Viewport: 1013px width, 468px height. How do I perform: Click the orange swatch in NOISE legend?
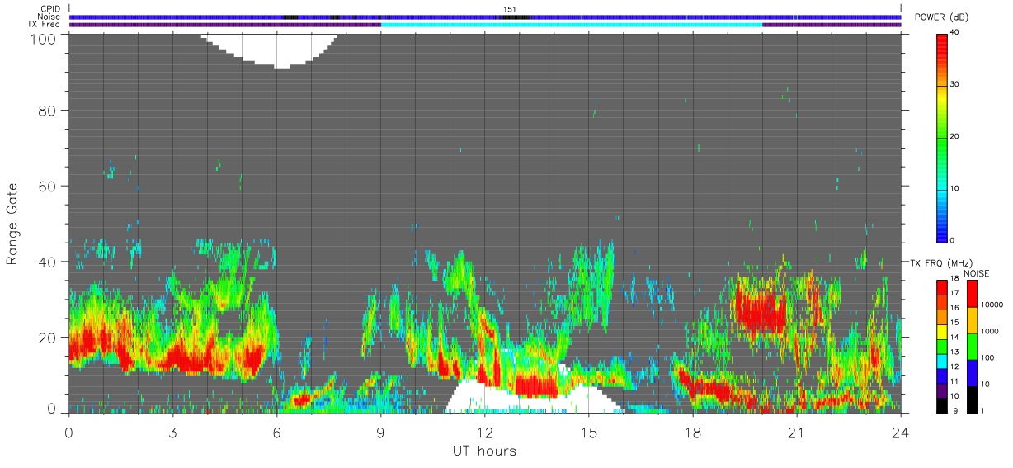(x=973, y=320)
